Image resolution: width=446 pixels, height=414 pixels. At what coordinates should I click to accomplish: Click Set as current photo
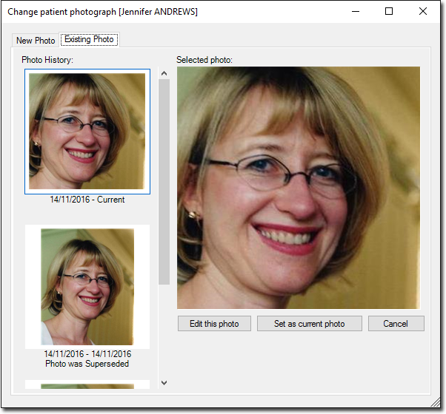coord(309,324)
